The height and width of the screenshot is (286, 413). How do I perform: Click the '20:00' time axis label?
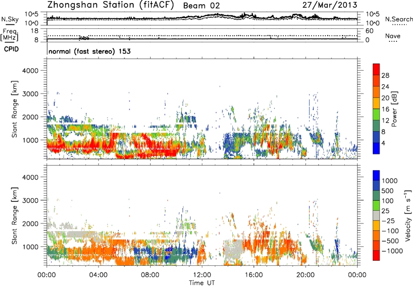click(x=305, y=275)
